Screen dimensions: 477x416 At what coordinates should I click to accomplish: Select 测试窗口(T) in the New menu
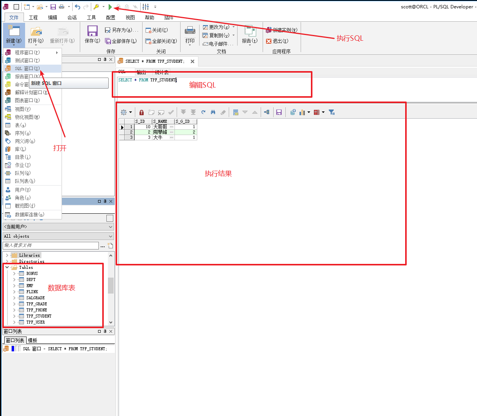(x=32, y=60)
